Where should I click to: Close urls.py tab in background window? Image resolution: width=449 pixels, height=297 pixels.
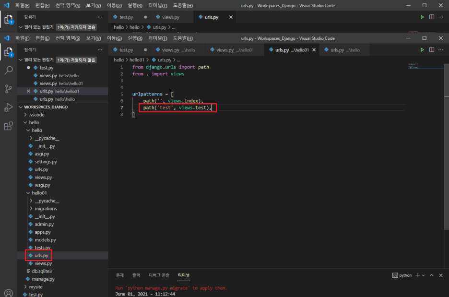tap(231, 17)
